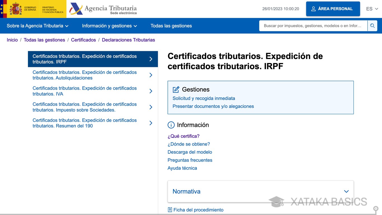Open the ES language dropdown
The height and width of the screenshot is (215, 382).
(372, 9)
